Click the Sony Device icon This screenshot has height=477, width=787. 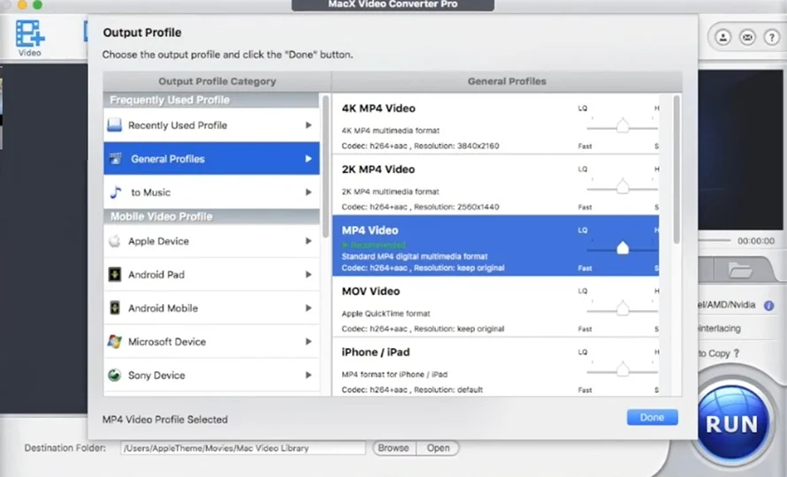(114, 375)
